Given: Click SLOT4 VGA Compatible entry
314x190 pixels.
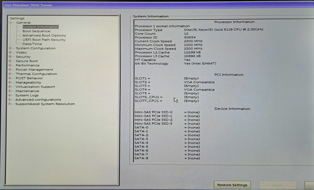Looking at the screenshot, I should click(199, 90).
